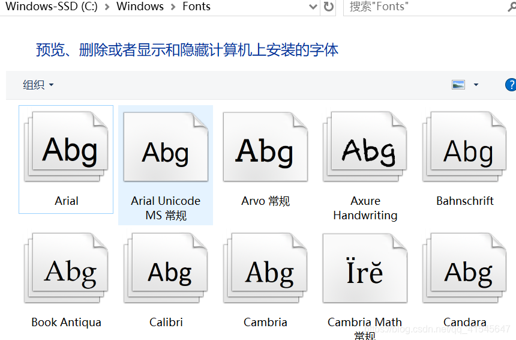516x340 pixels.
Task: Open the help question mark icon
Action: (x=511, y=85)
